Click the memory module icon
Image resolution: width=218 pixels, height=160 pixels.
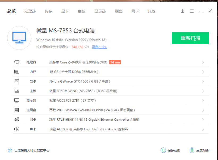click(17, 72)
